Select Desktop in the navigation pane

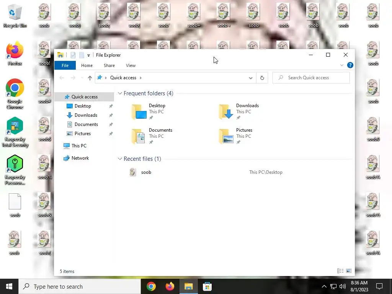pos(83,106)
